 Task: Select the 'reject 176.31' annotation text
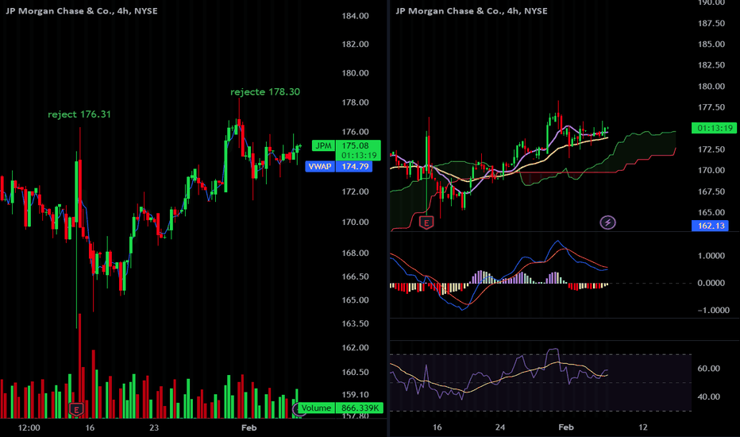point(79,114)
